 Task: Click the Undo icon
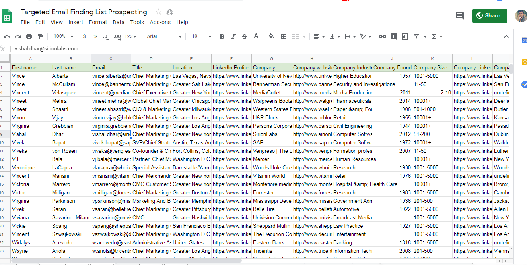click(7, 36)
